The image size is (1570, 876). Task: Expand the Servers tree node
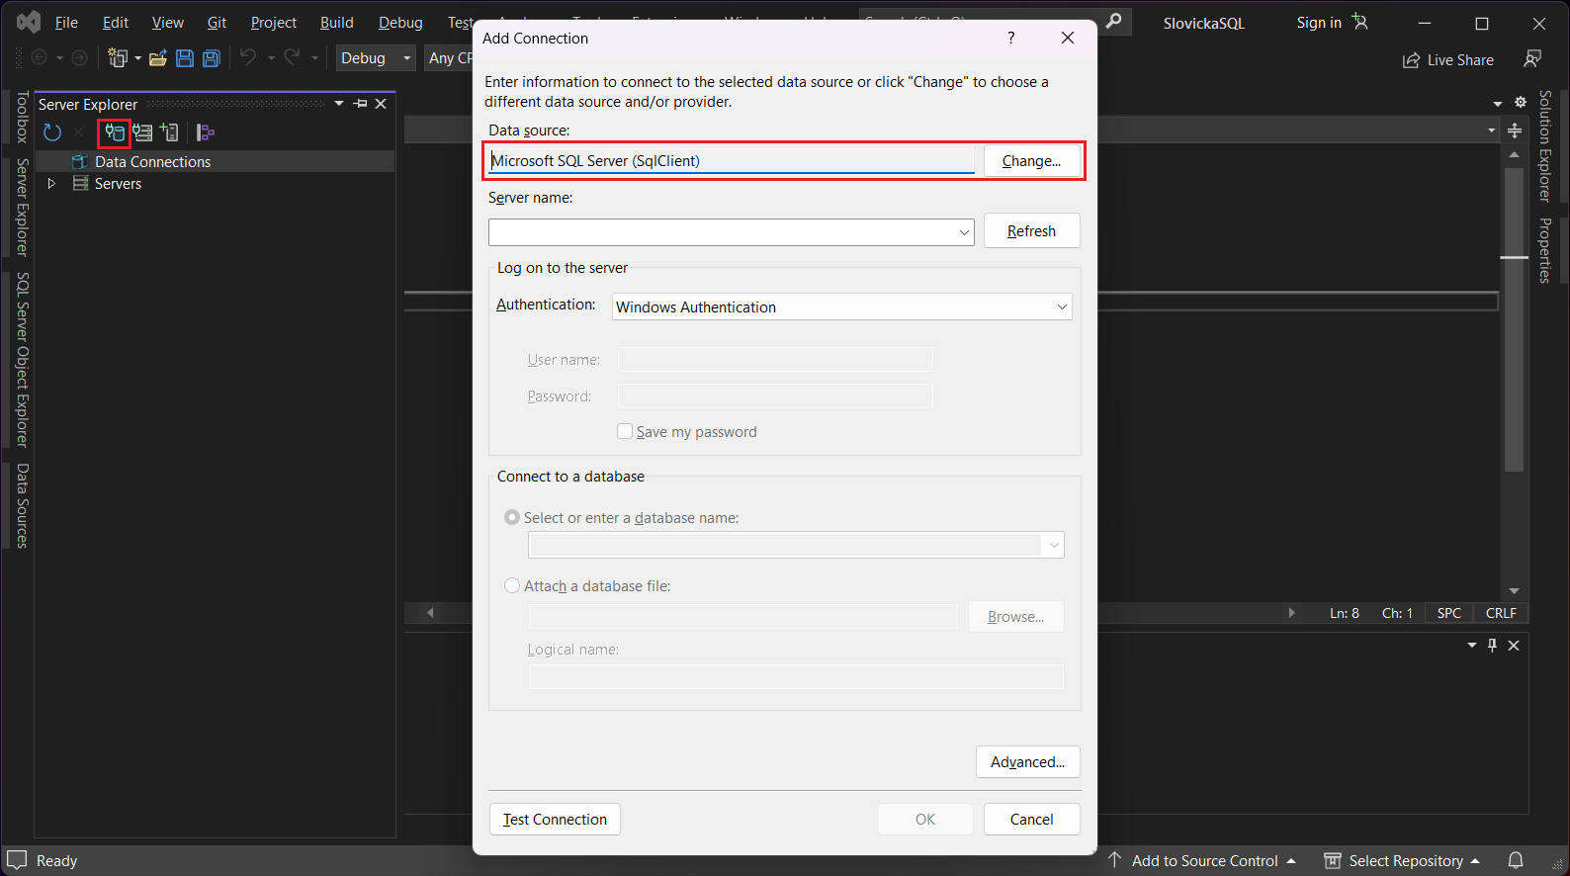[x=52, y=184]
